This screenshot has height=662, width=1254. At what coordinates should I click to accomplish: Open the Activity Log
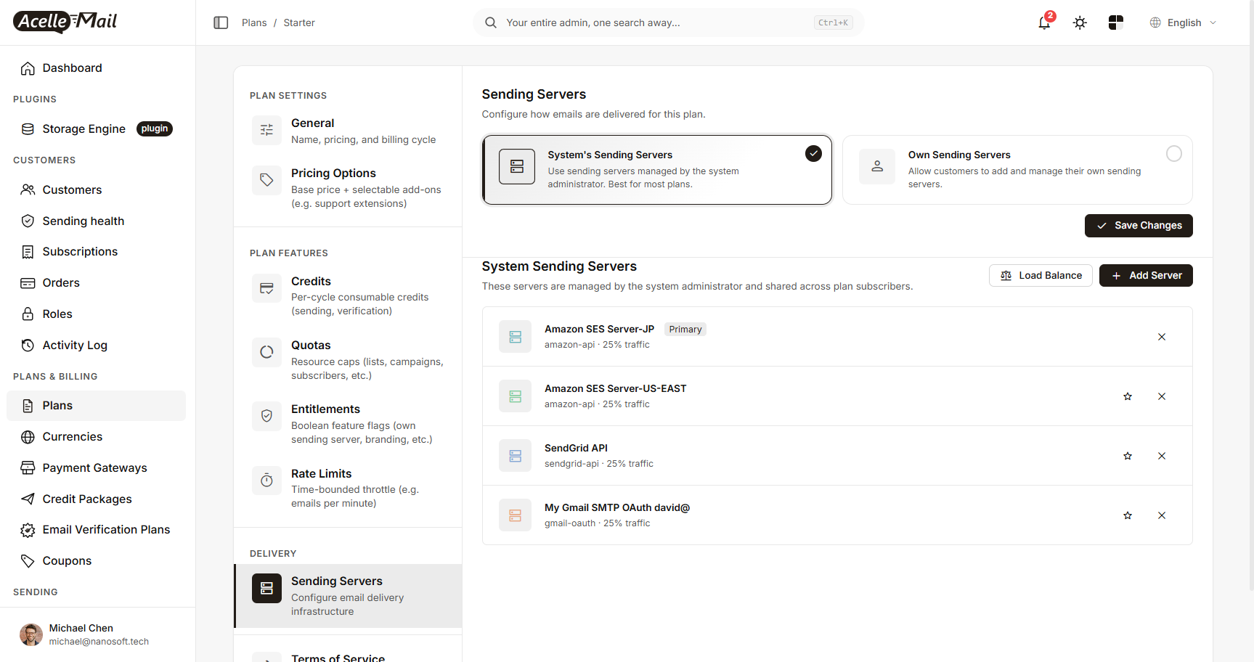point(96,346)
